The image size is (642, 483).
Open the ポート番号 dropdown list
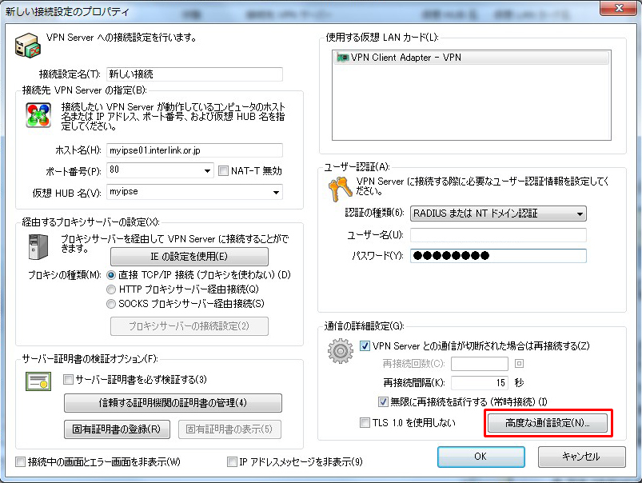tap(207, 170)
